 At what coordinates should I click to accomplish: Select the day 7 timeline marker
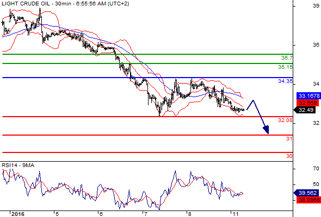[x=146, y=214]
